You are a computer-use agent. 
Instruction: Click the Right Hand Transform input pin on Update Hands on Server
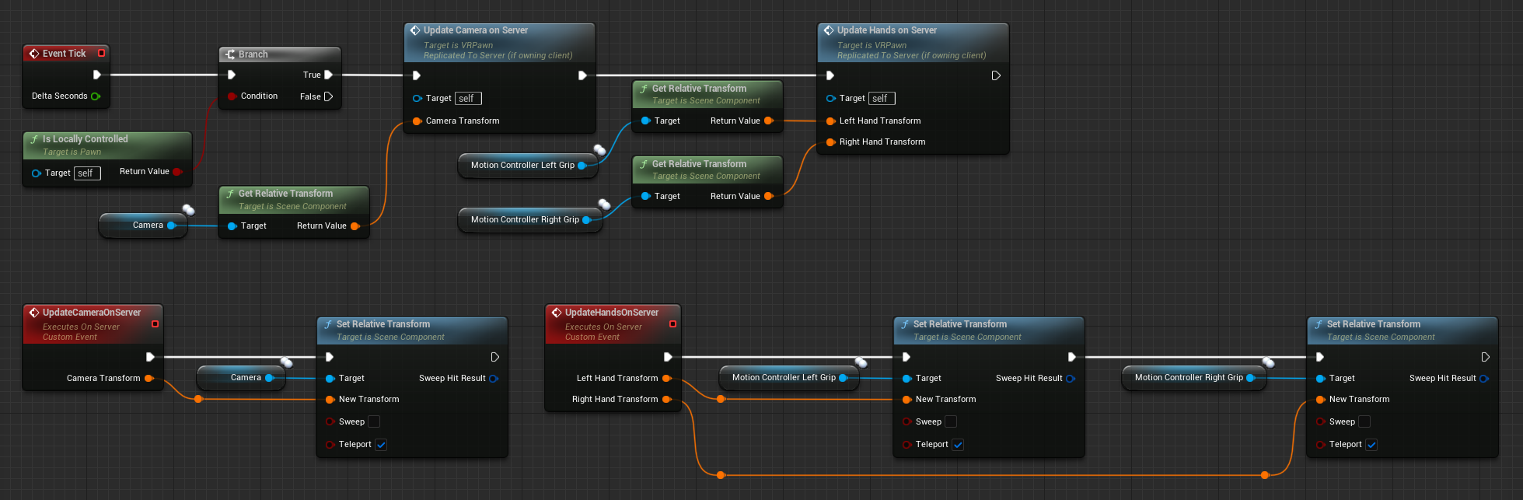coord(830,142)
